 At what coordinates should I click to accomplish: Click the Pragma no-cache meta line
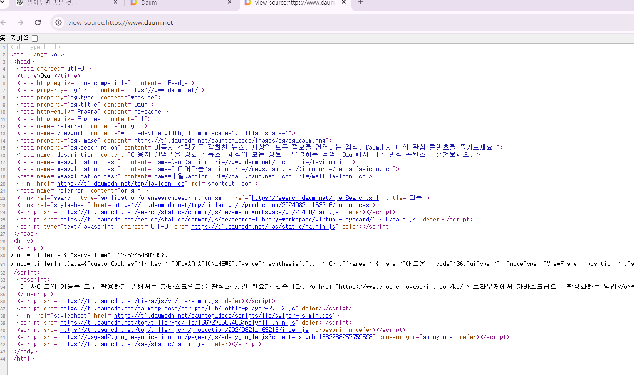click(92, 111)
